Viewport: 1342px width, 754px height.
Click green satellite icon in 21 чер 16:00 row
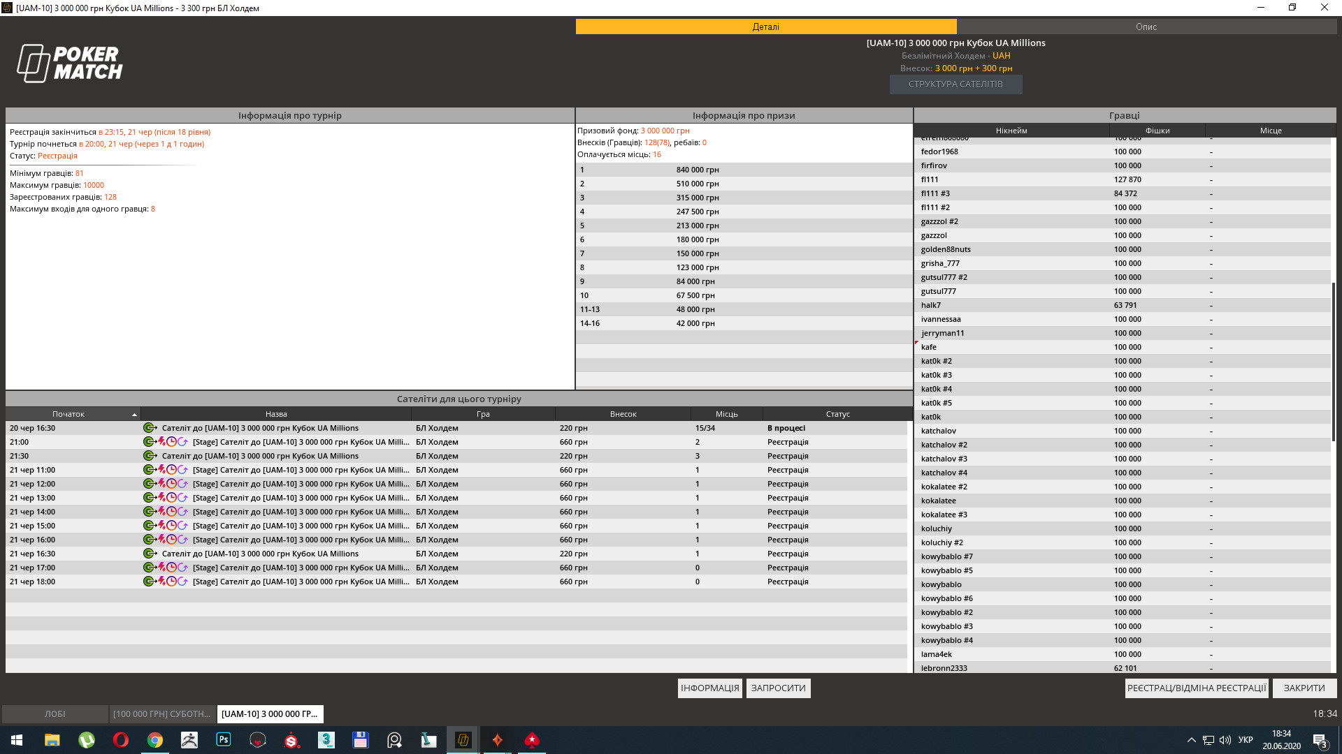click(150, 540)
